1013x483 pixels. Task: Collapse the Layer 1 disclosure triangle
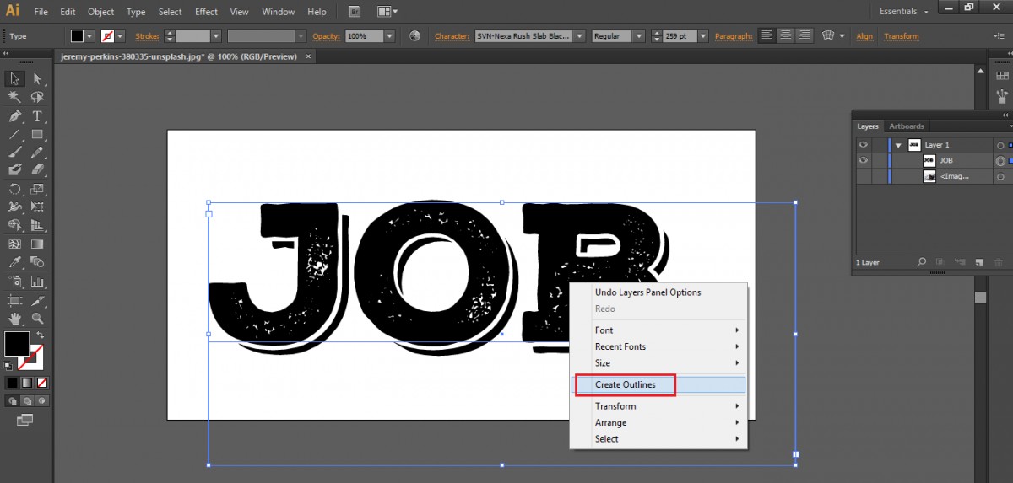click(898, 145)
